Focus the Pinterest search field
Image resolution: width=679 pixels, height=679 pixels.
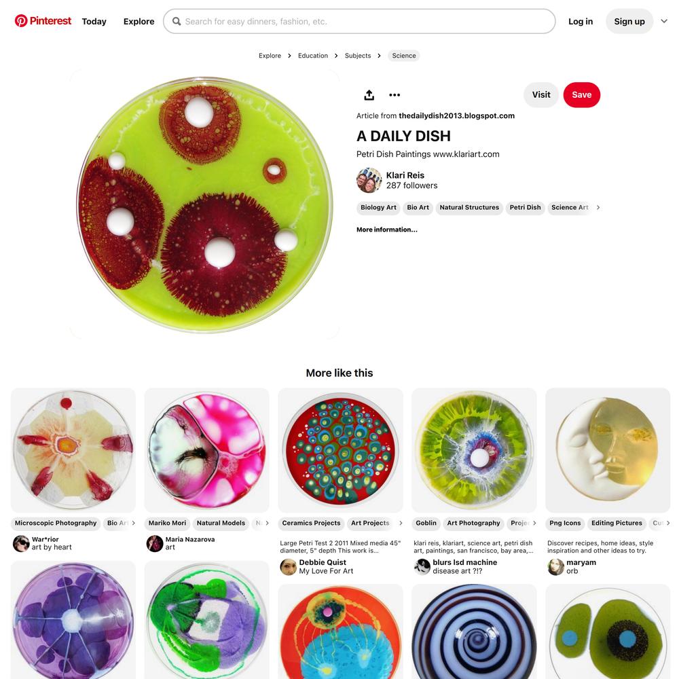point(359,21)
